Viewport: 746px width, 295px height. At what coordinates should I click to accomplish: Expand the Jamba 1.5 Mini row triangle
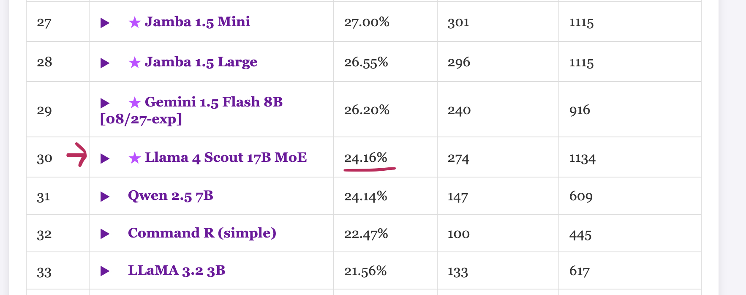click(x=105, y=23)
